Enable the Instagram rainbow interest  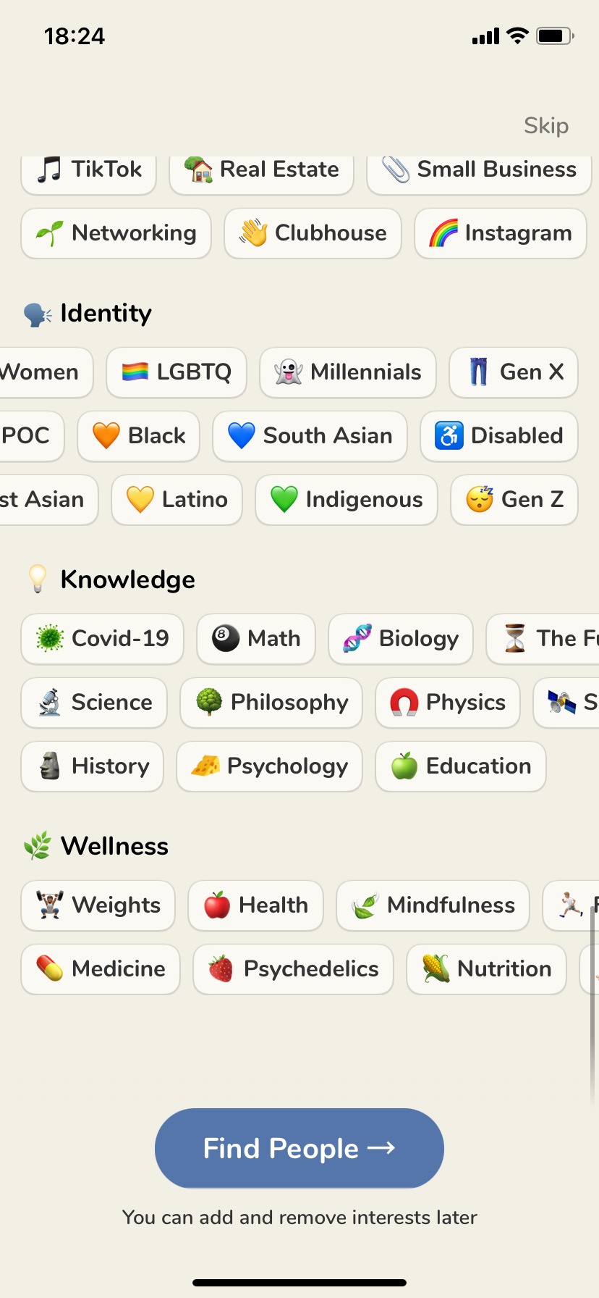pyautogui.click(x=501, y=233)
